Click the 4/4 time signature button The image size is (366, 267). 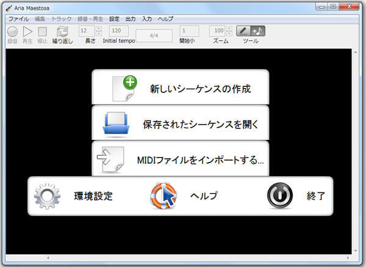[154, 35]
